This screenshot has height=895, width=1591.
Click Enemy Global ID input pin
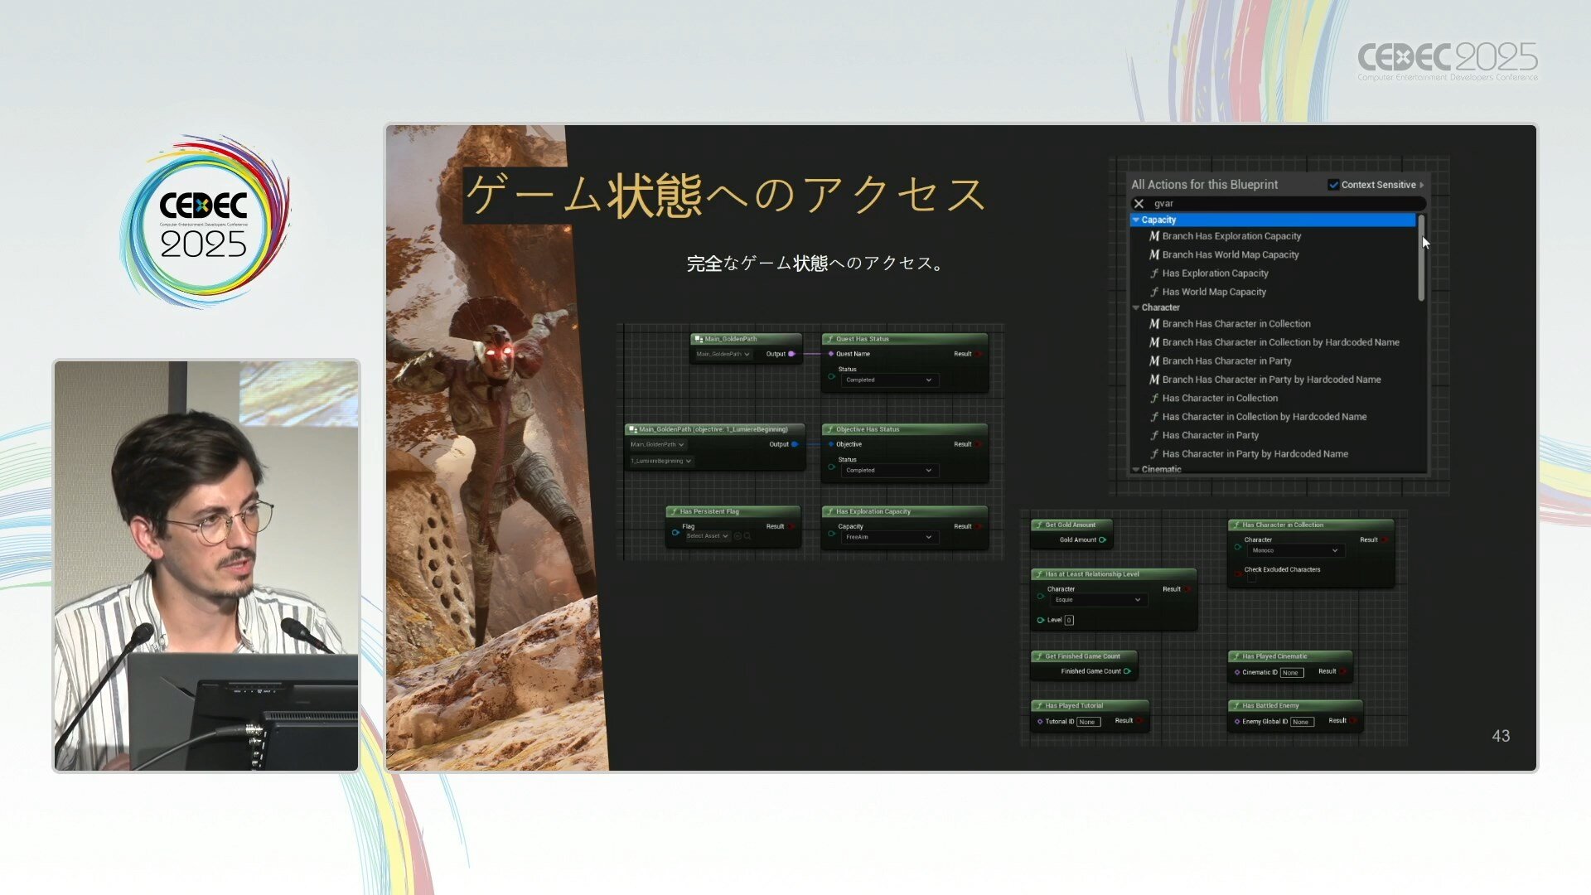pos(1237,723)
